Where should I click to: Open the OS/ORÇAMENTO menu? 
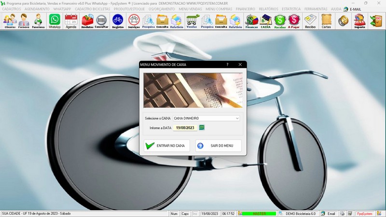(162, 9)
